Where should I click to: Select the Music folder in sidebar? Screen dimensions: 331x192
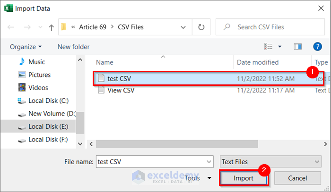pos(36,62)
